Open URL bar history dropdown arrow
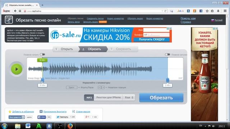The image size is (230, 129). click(162, 11)
